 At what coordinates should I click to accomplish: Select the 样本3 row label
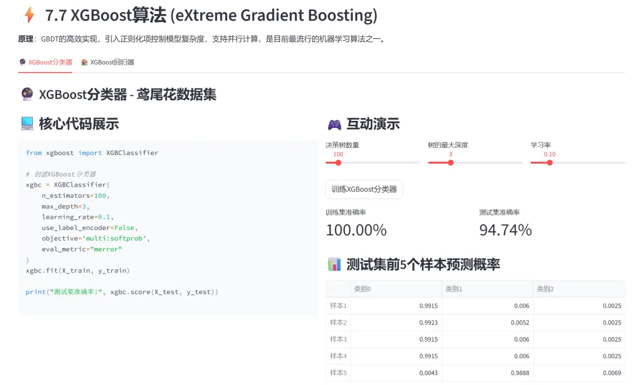[338, 339]
